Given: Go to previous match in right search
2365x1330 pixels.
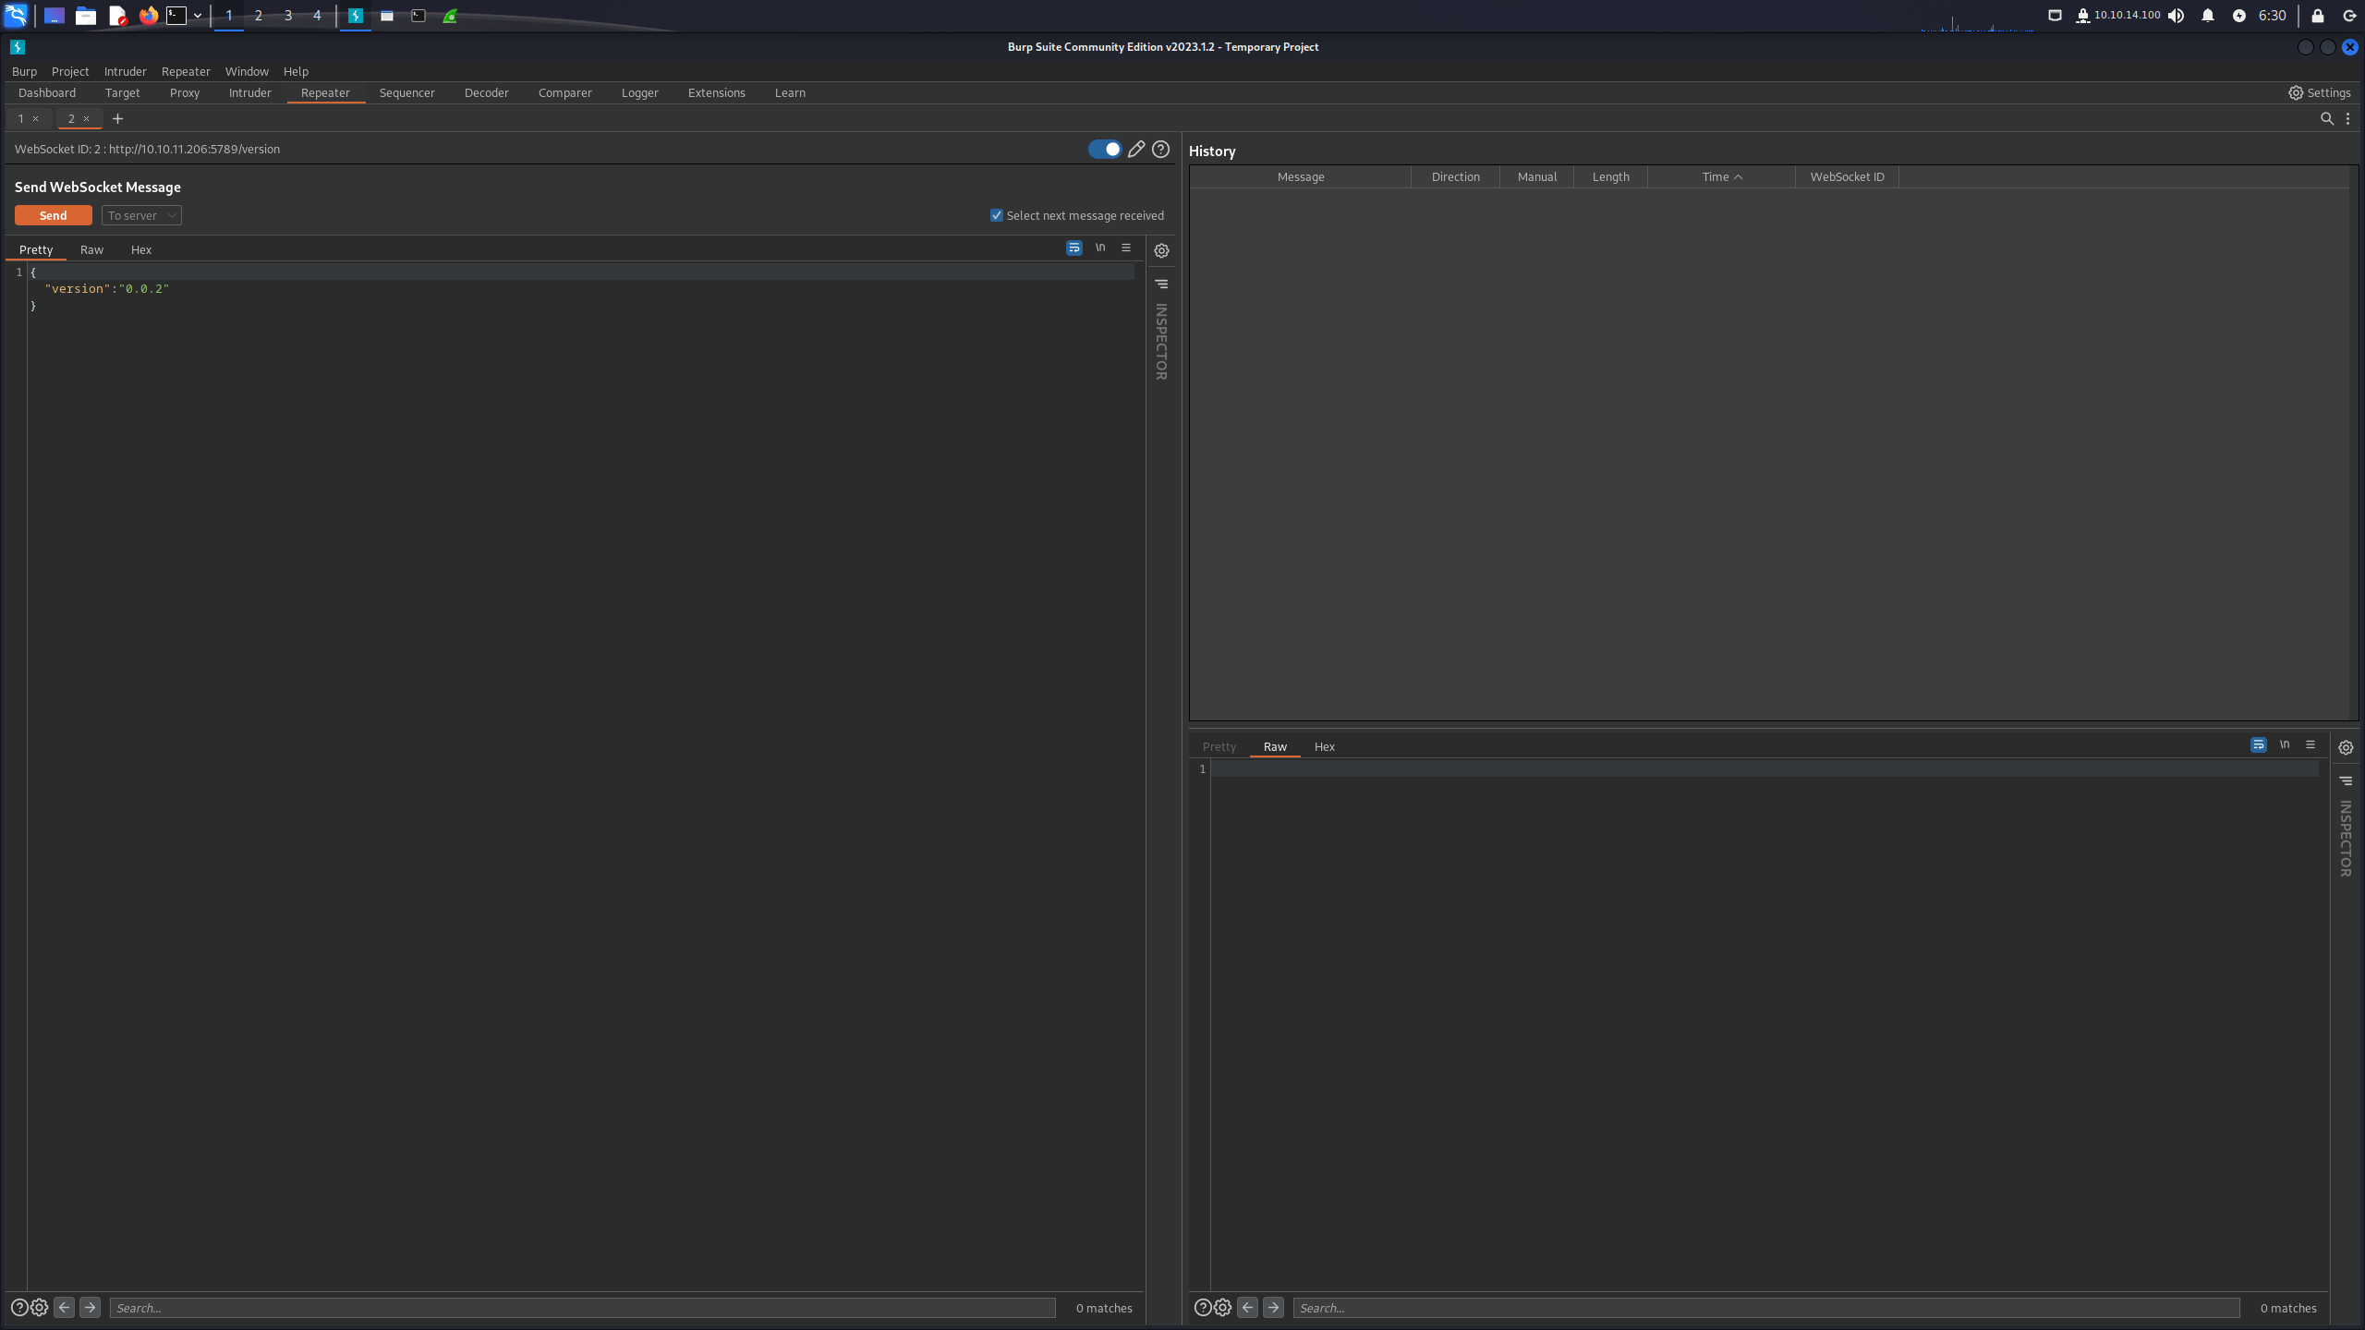Looking at the screenshot, I should 1247,1308.
